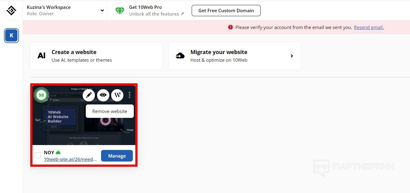
Task: Click the Get 10Web Pro text
Action: (x=145, y=7)
